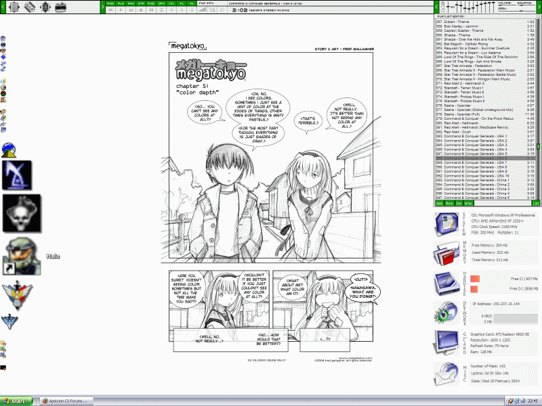Adjust the Balance slider
The height and width of the screenshot is (406, 542).
526,6
